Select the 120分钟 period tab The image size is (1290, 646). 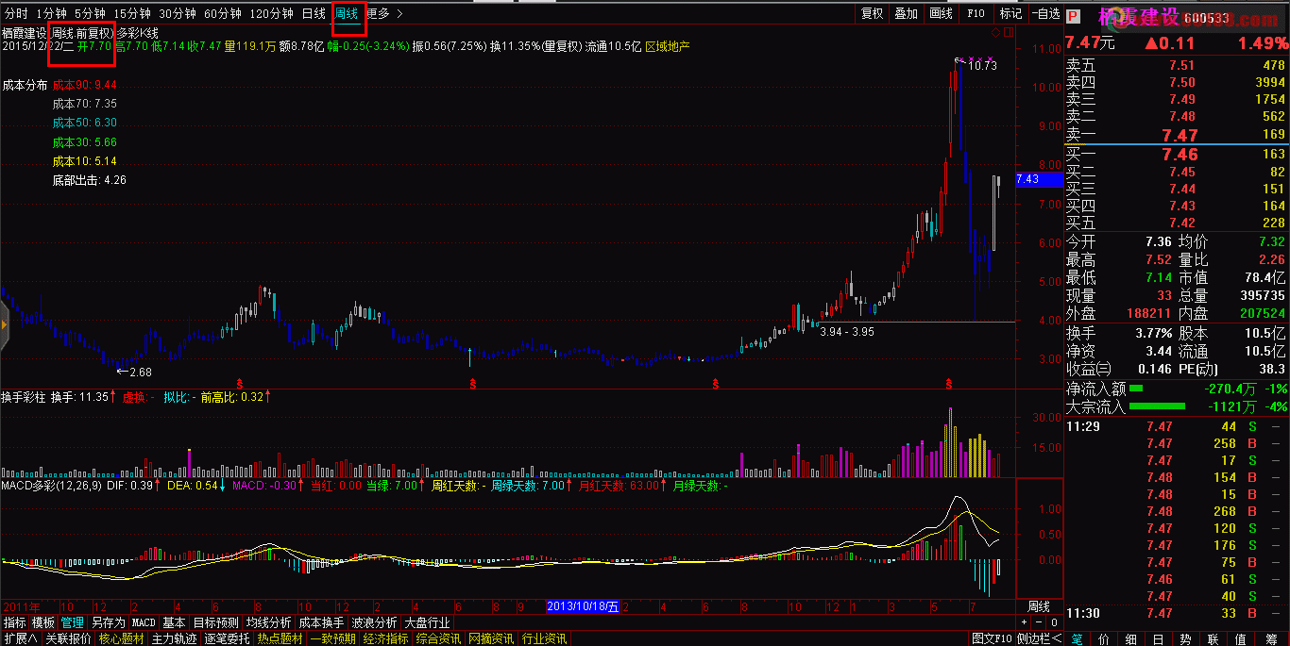(x=272, y=13)
